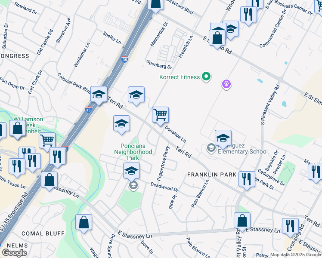322x258 pixels.
Task: Click the Fort Drum Dr street label
Action: click(x=12, y=84)
